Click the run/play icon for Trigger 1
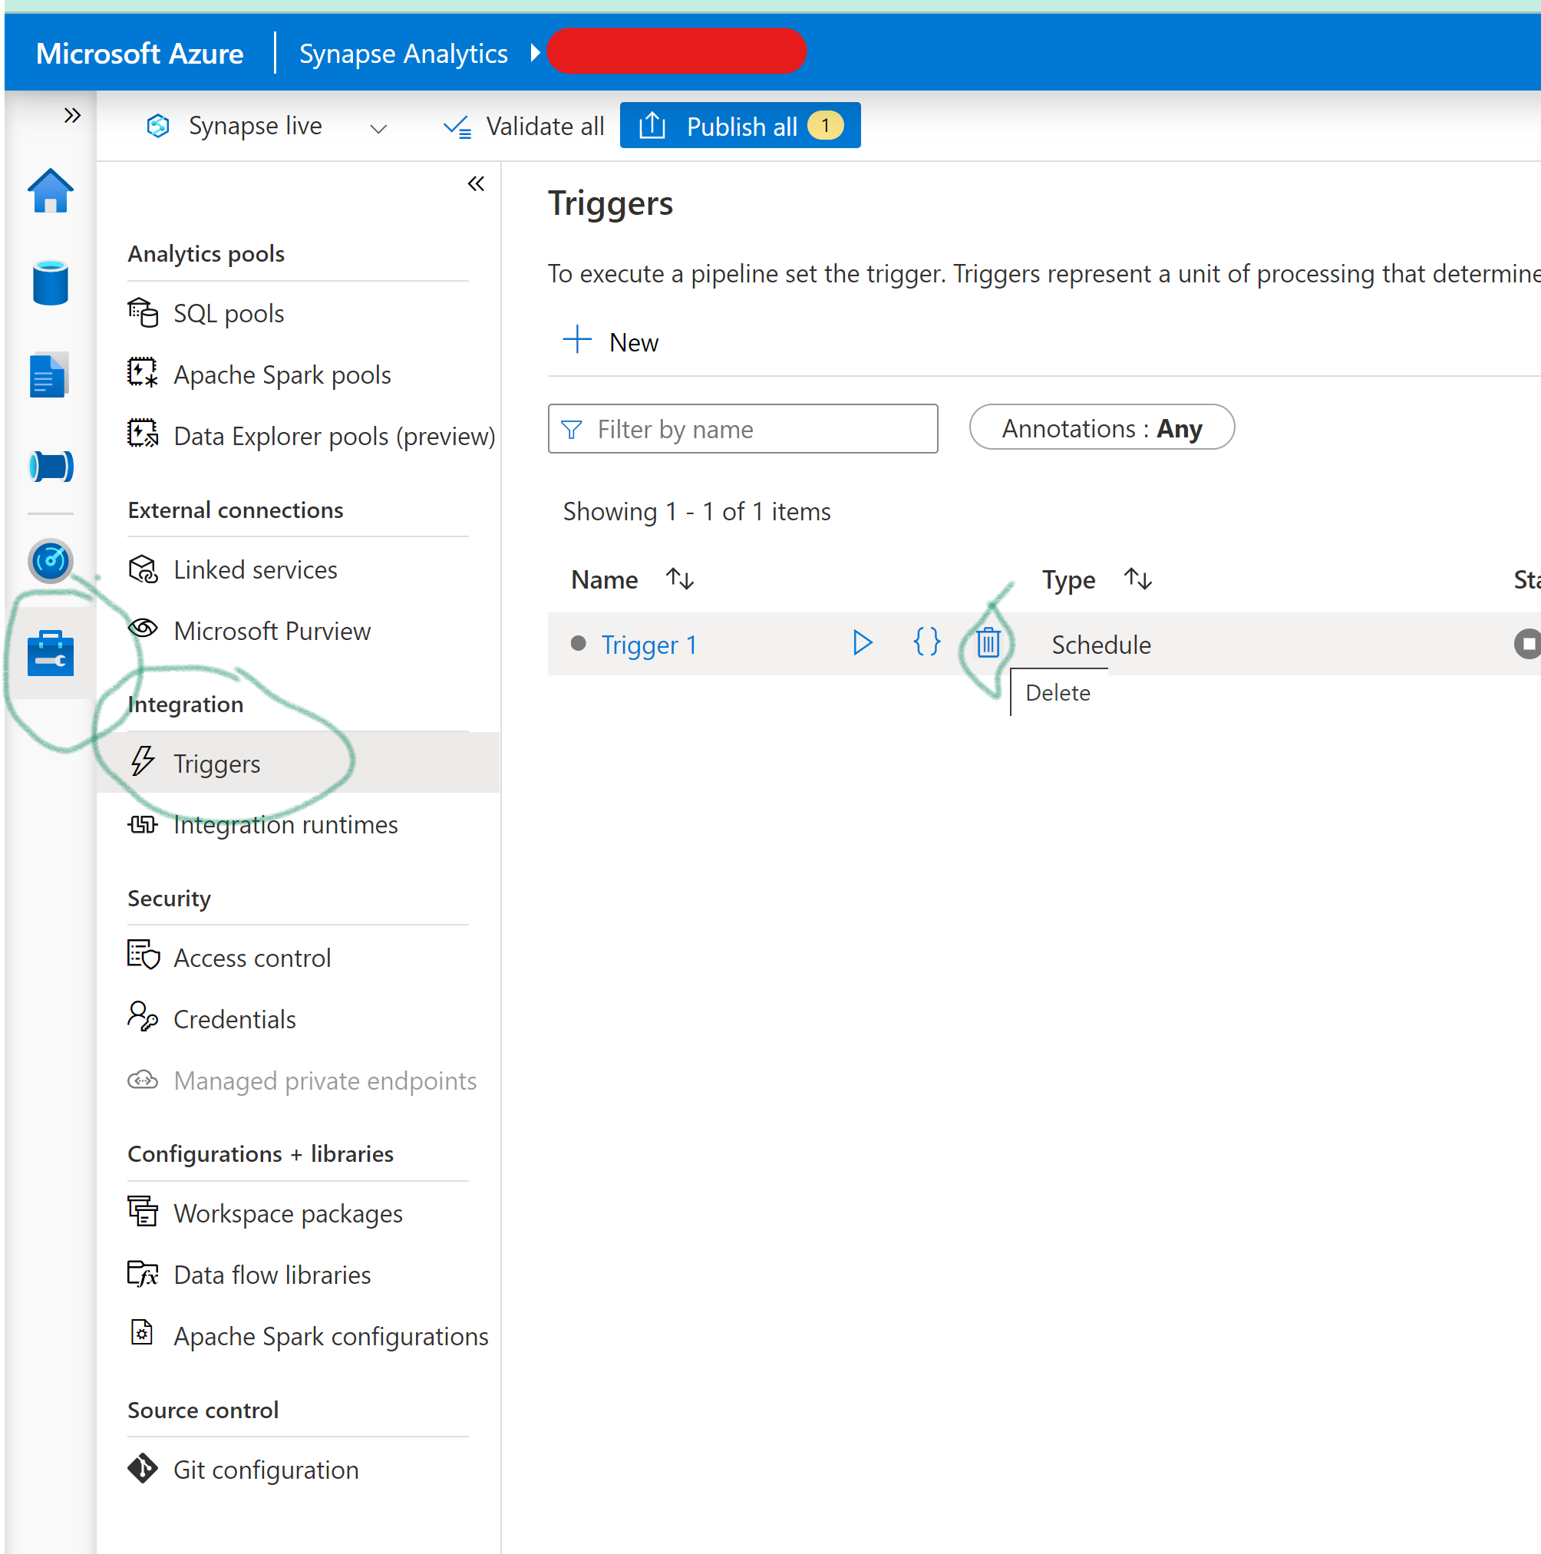 click(865, 644)
